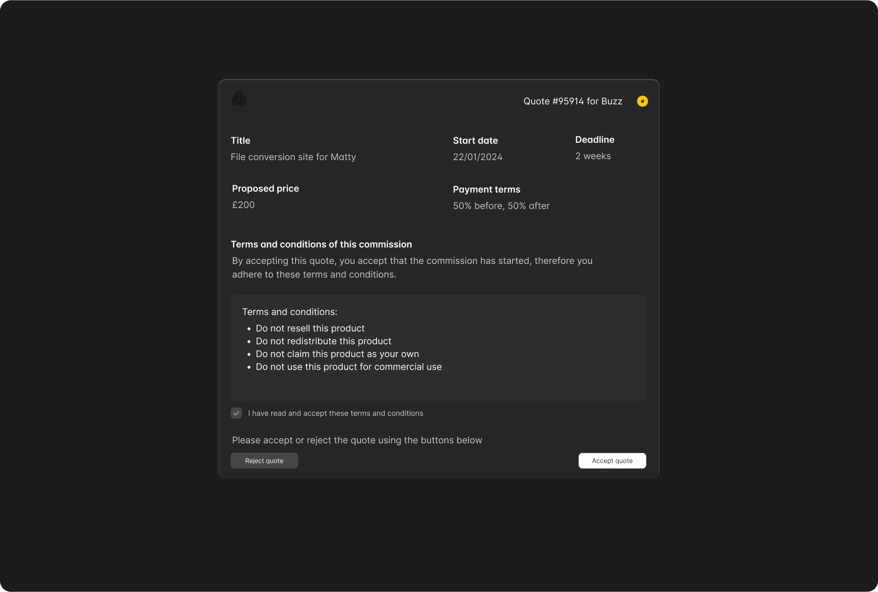The width and height of the screenshot is (878, 592).
Task: Click the start date 22/01/2024
Action: pos(478,157)
